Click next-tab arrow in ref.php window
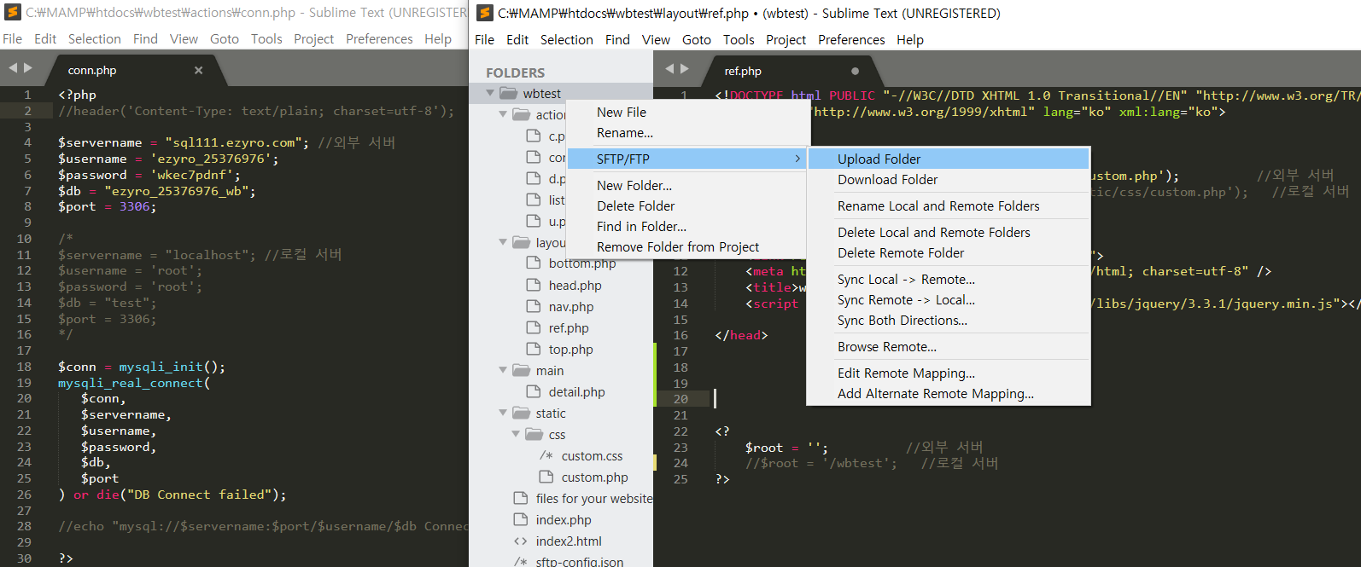 tap(685, 69)
